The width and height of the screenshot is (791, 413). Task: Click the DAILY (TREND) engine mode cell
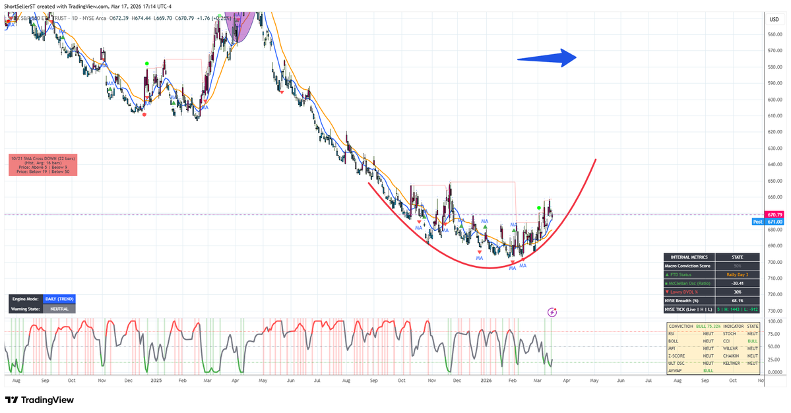pos(59,299)
